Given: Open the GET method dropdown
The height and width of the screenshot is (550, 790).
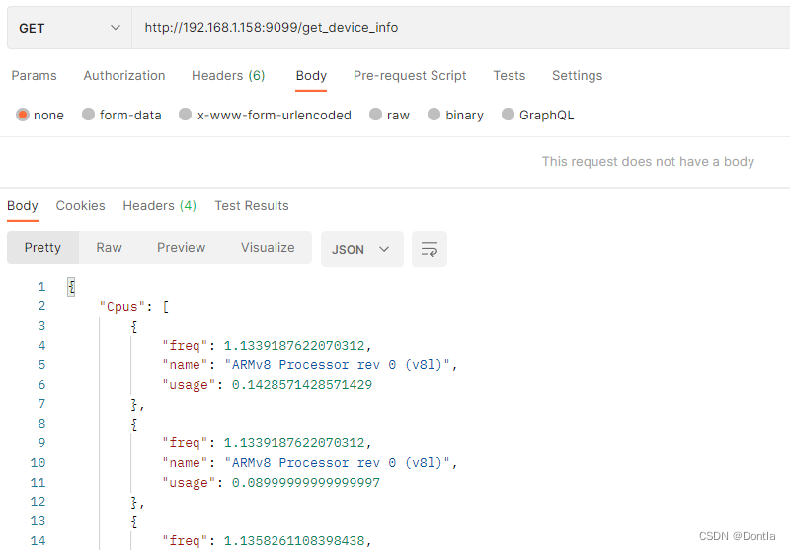Looking at the screenshot, I should [69, 28].
